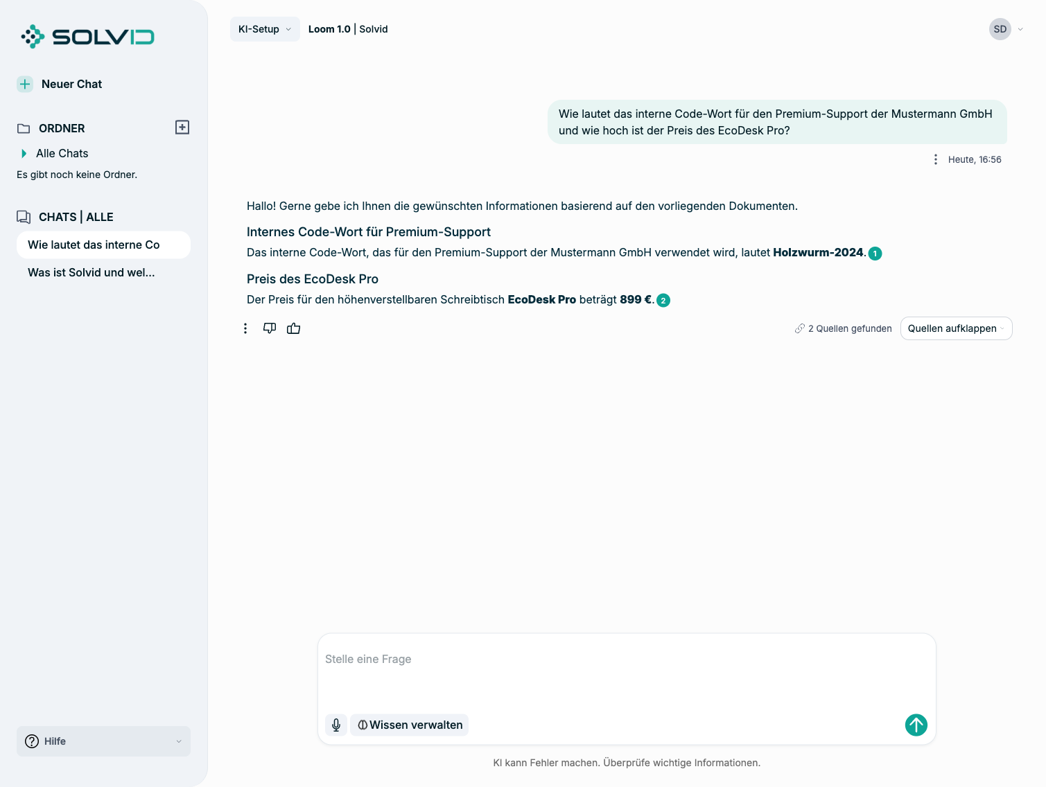1046x787 pixels.
Task: Click '2 Quellen gefunden' text
Action: [850, 328]
